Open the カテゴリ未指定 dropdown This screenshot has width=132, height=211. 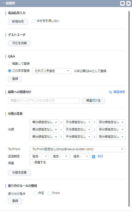[x=52, y=71]
